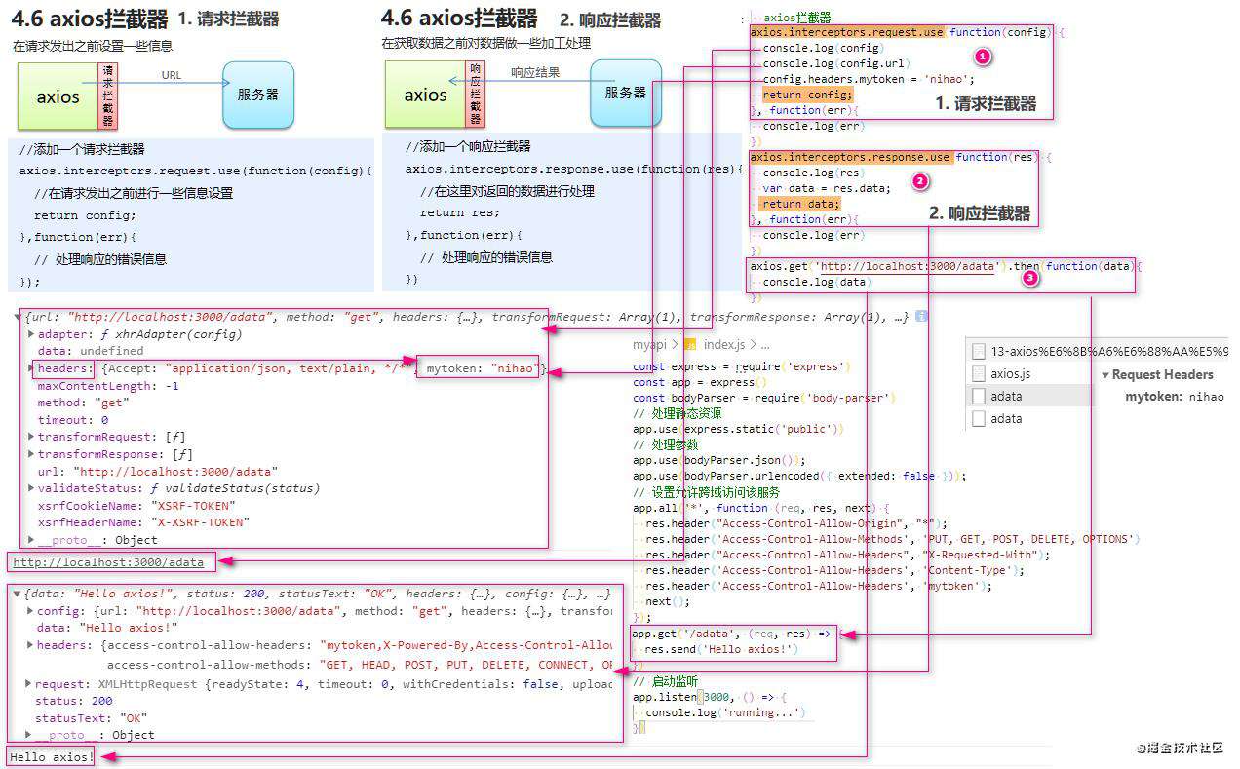Click the document icon beside 13-axios request
Viewport: 1240px width, 769px height.
[979, 352]
